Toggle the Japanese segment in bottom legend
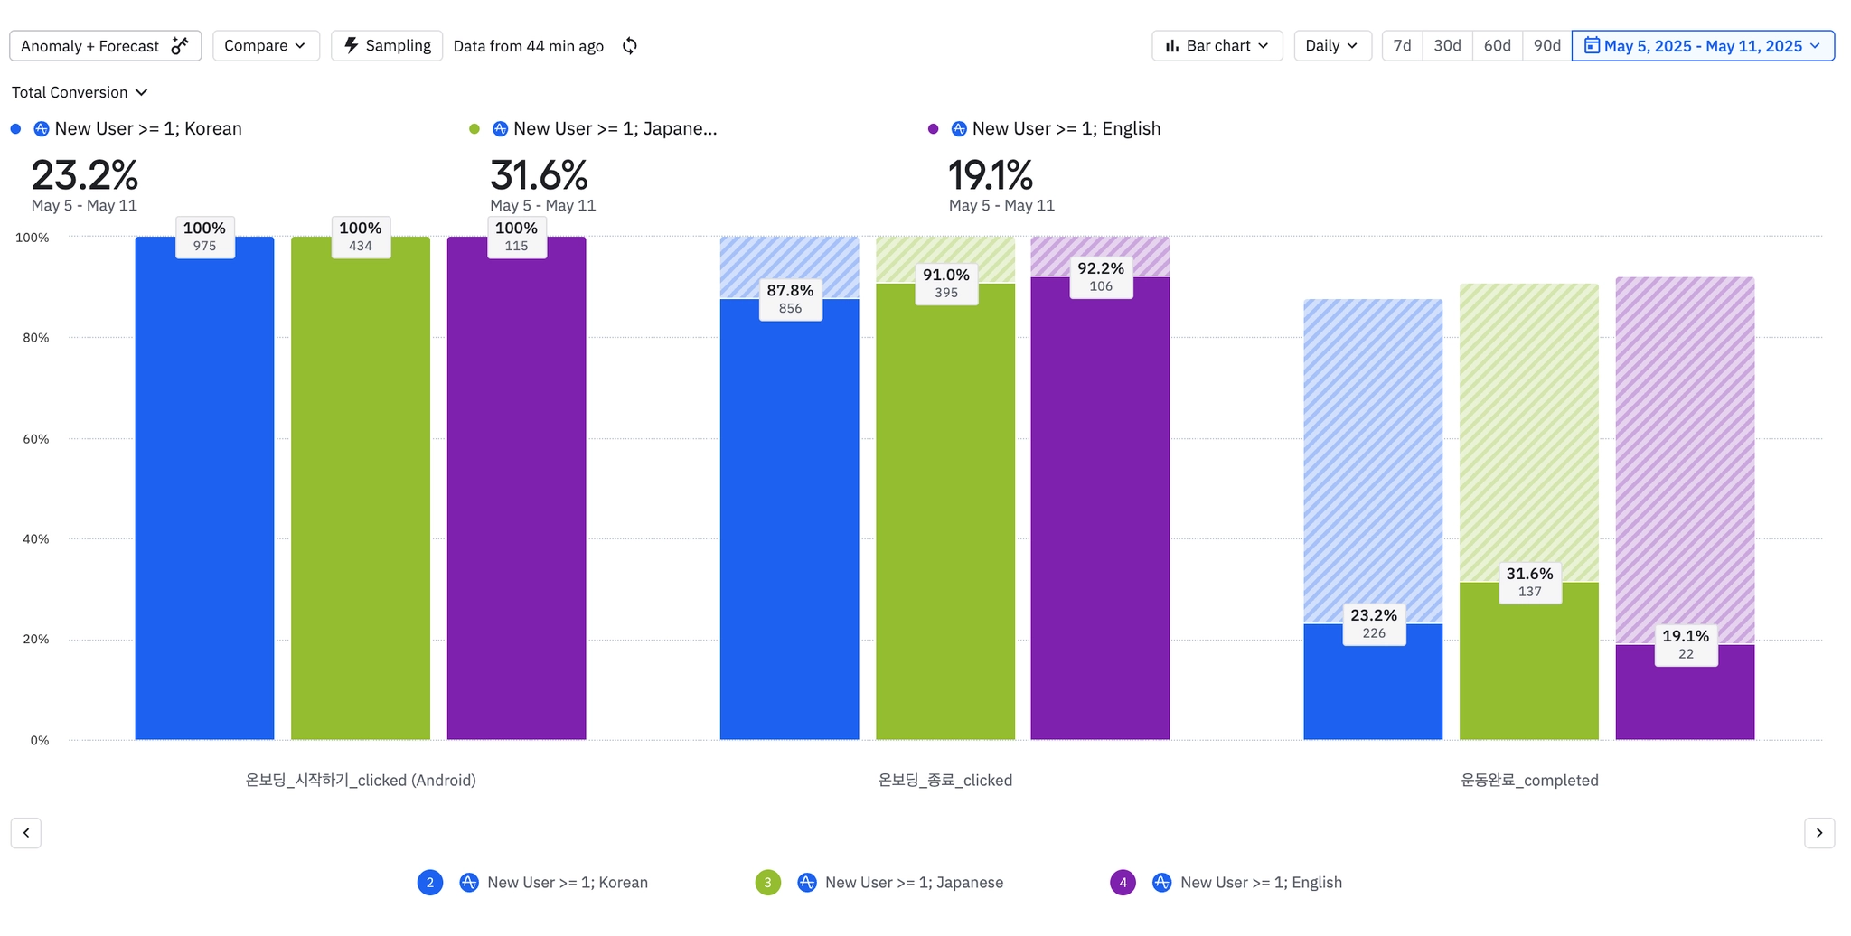This screenshot has width=1851, height=936. [767, 883]
